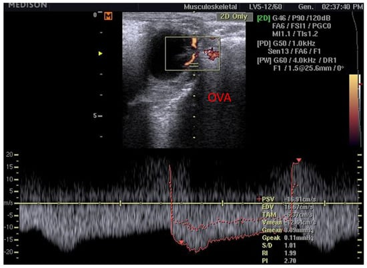Click the red plus beside PSV

click(259, 199)
